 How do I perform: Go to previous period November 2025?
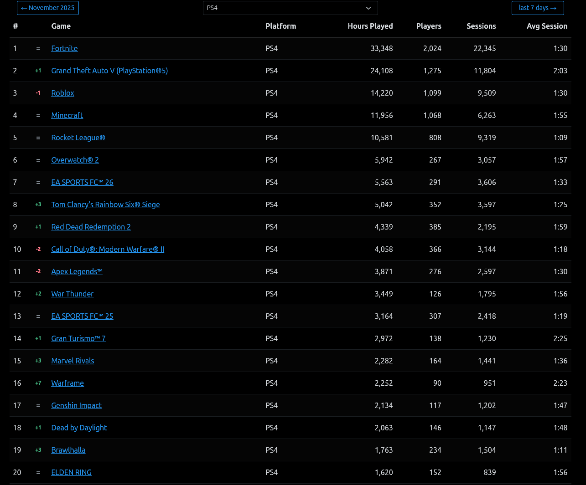(x=48, y=8)
